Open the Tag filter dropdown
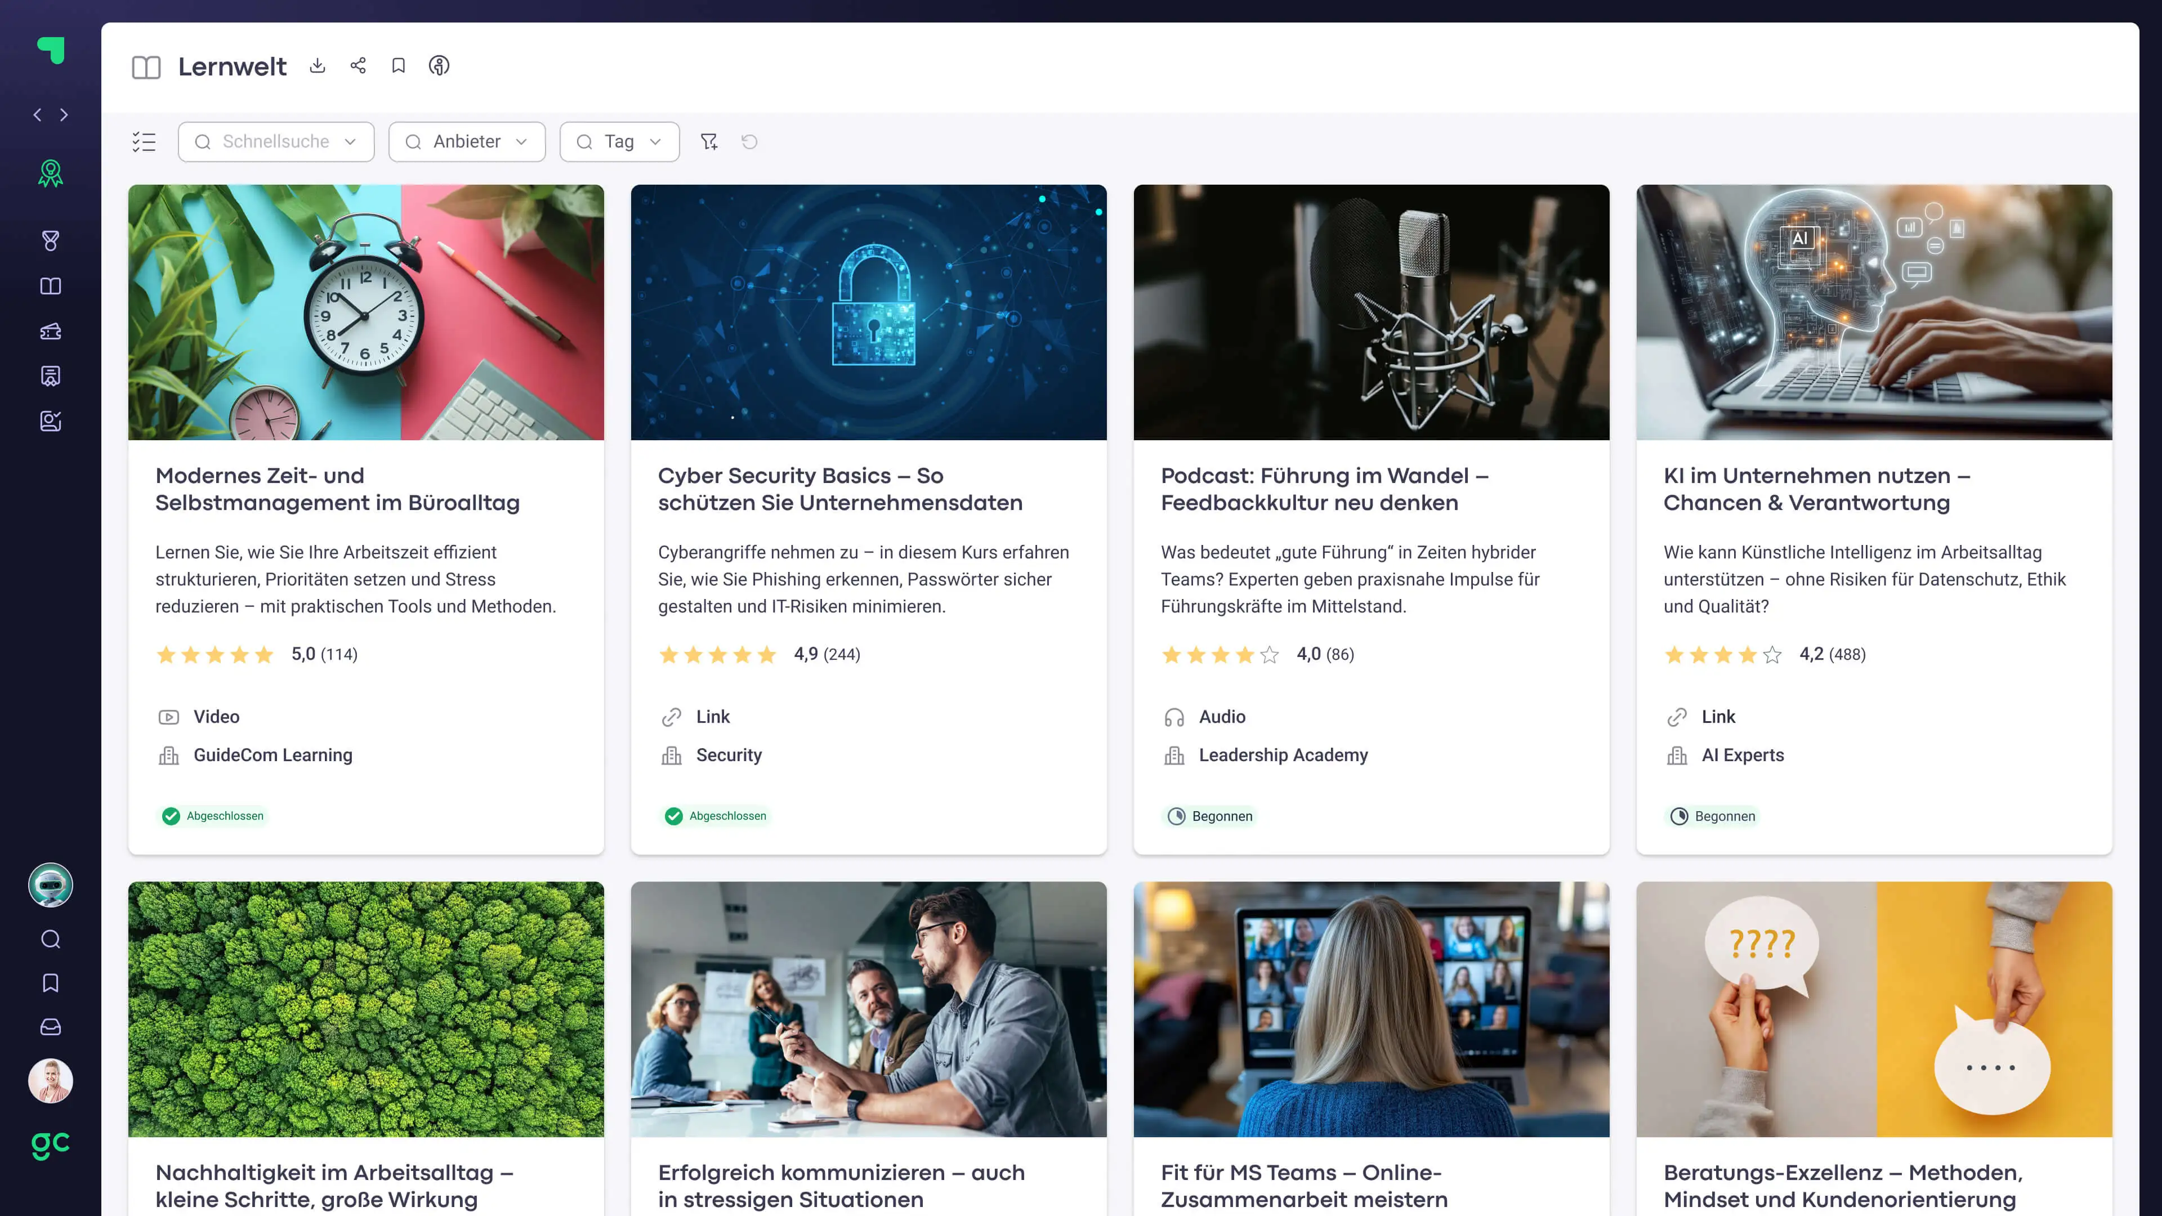Viewport: 2162px width, 1216px height. click(x=619, y=142)
